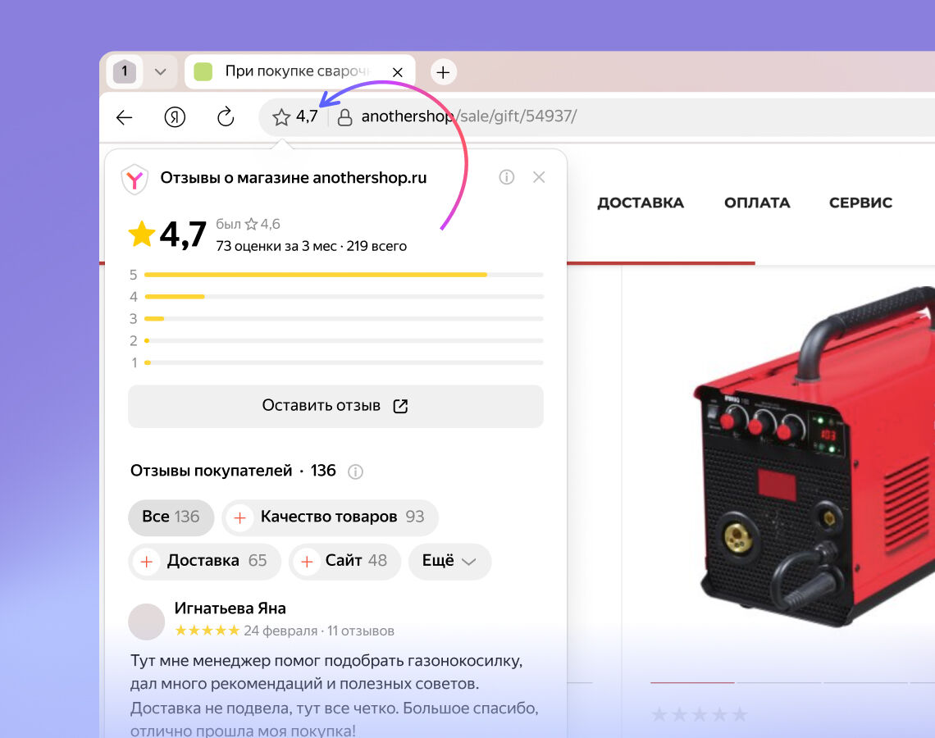
Task: Click the plus icon on 'Сайт' chip
Action: (307, 562)
